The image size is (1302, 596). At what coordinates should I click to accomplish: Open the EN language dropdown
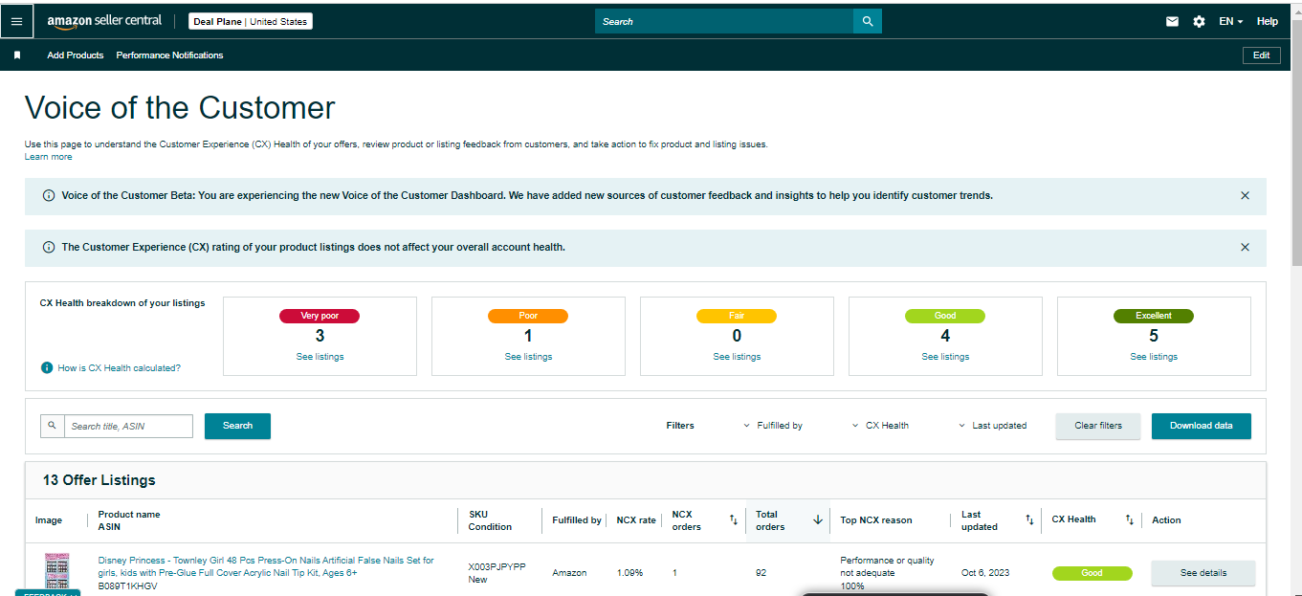[1230, 21]
